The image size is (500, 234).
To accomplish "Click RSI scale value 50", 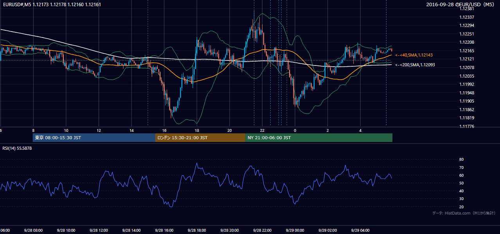I will click(x=461, y=183).
